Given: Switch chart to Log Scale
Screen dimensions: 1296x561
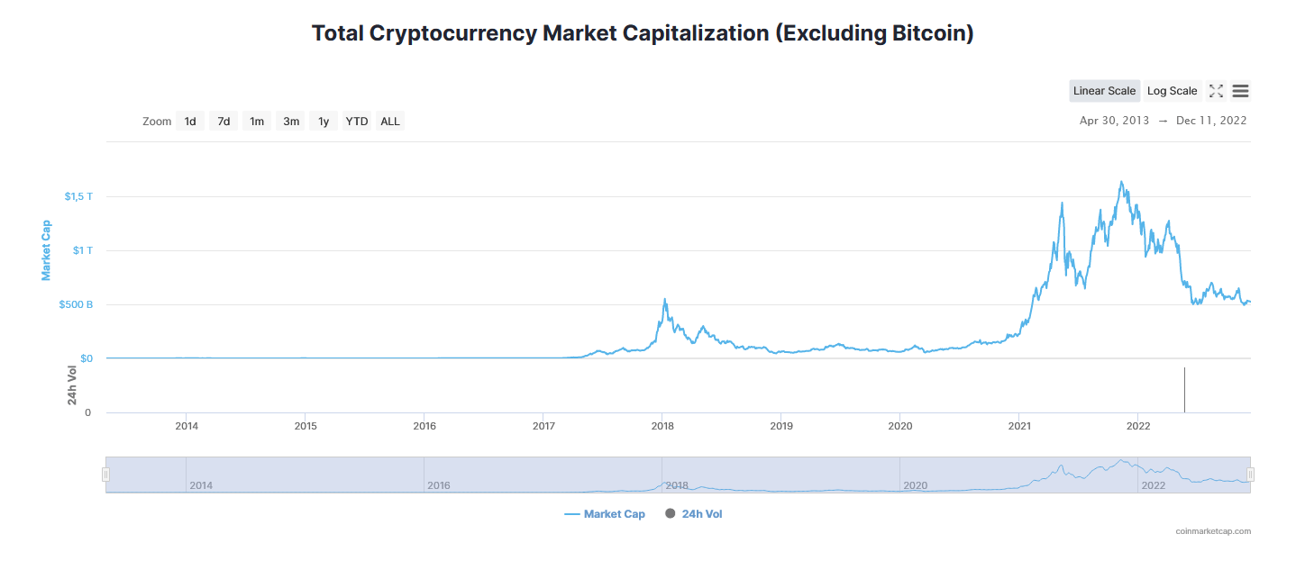Looking at the screenshot, I should pos(1172,91).
